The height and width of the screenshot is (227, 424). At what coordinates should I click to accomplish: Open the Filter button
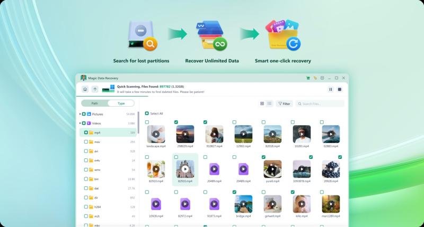284,103
